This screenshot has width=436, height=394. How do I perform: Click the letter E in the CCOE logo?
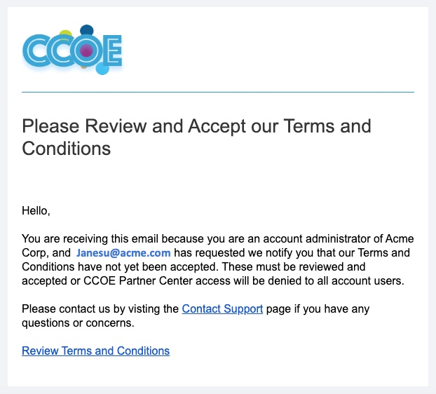tap(112, 50)
